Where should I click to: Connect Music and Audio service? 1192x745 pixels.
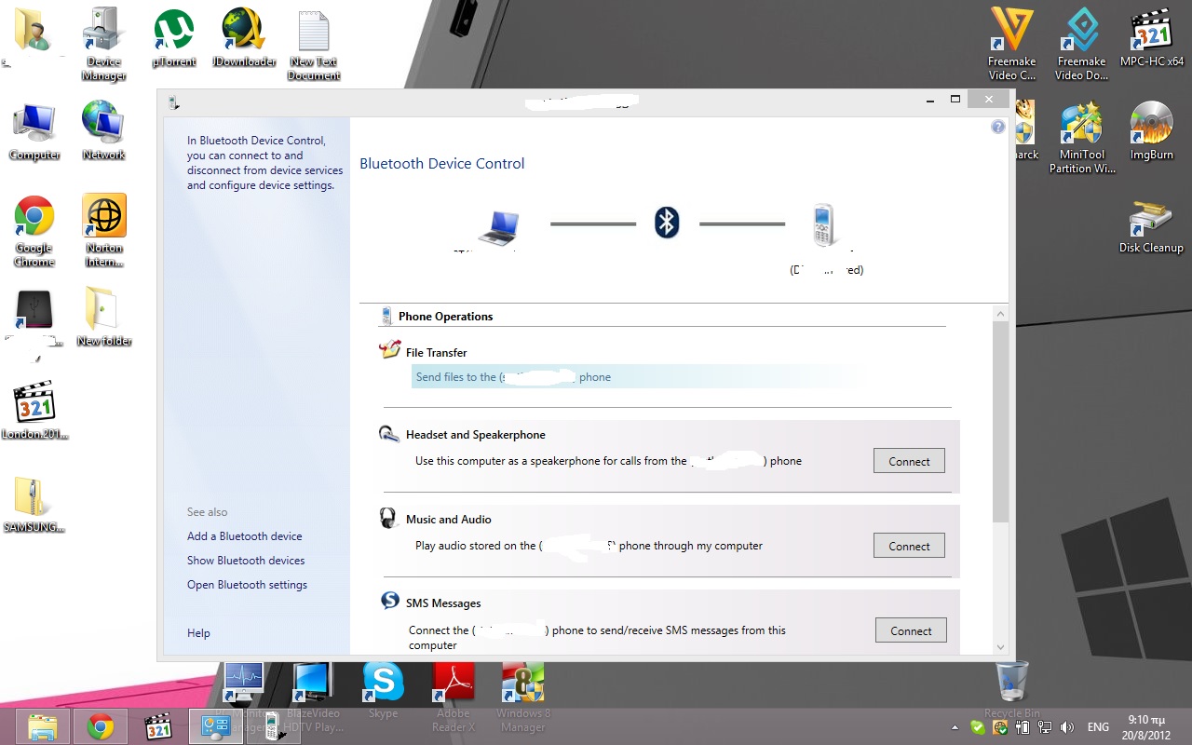click(909, 546)
